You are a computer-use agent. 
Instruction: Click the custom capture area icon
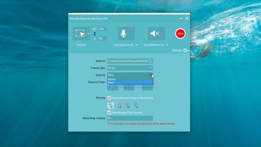coord(80,33)
